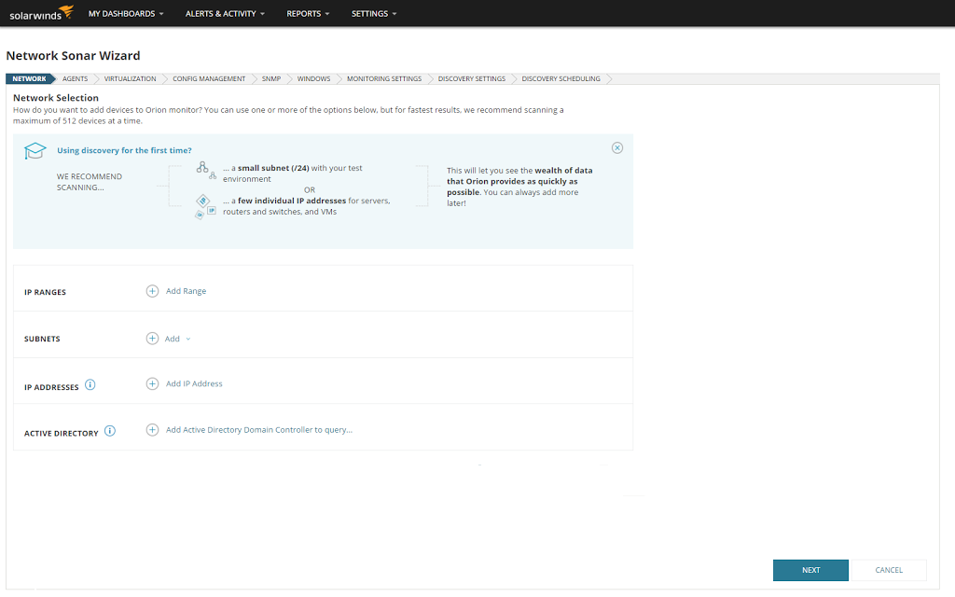This screenshot has width=955, height=597.
Task: Click the plus icon beside Add IP Address
Action: coord(152,383)
